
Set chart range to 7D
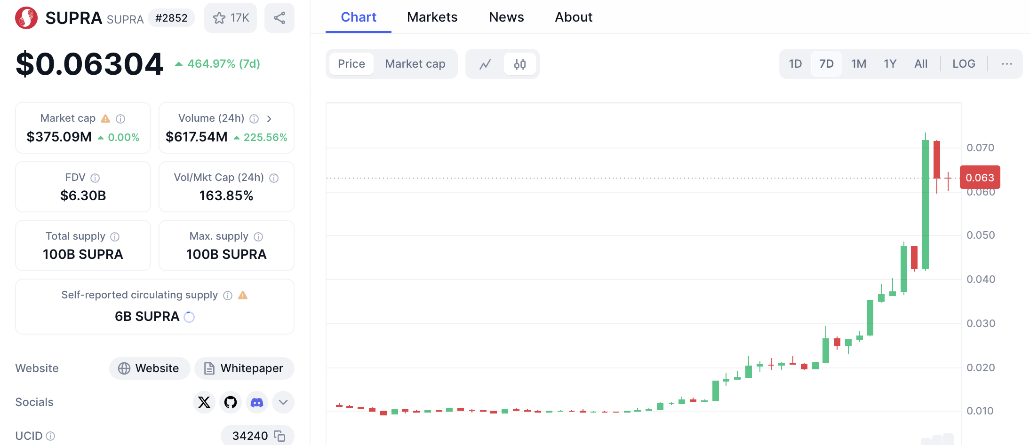(x=826, y=64)
